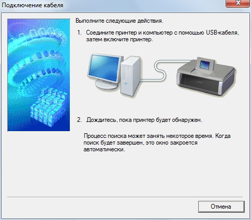This screenshot has height=220, width=251.
Task: Click the Выполните следующие действия heading
Action: 120,21
